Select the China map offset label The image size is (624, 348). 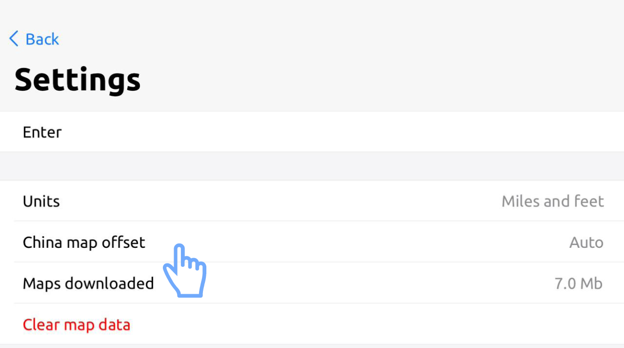point(84,242)
